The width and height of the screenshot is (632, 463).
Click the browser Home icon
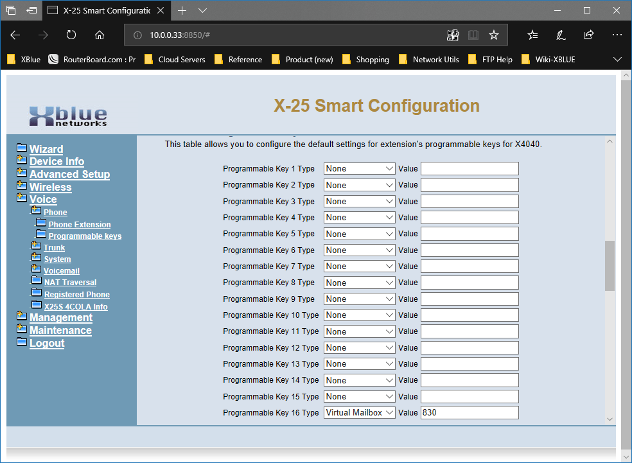coord(100,35)
